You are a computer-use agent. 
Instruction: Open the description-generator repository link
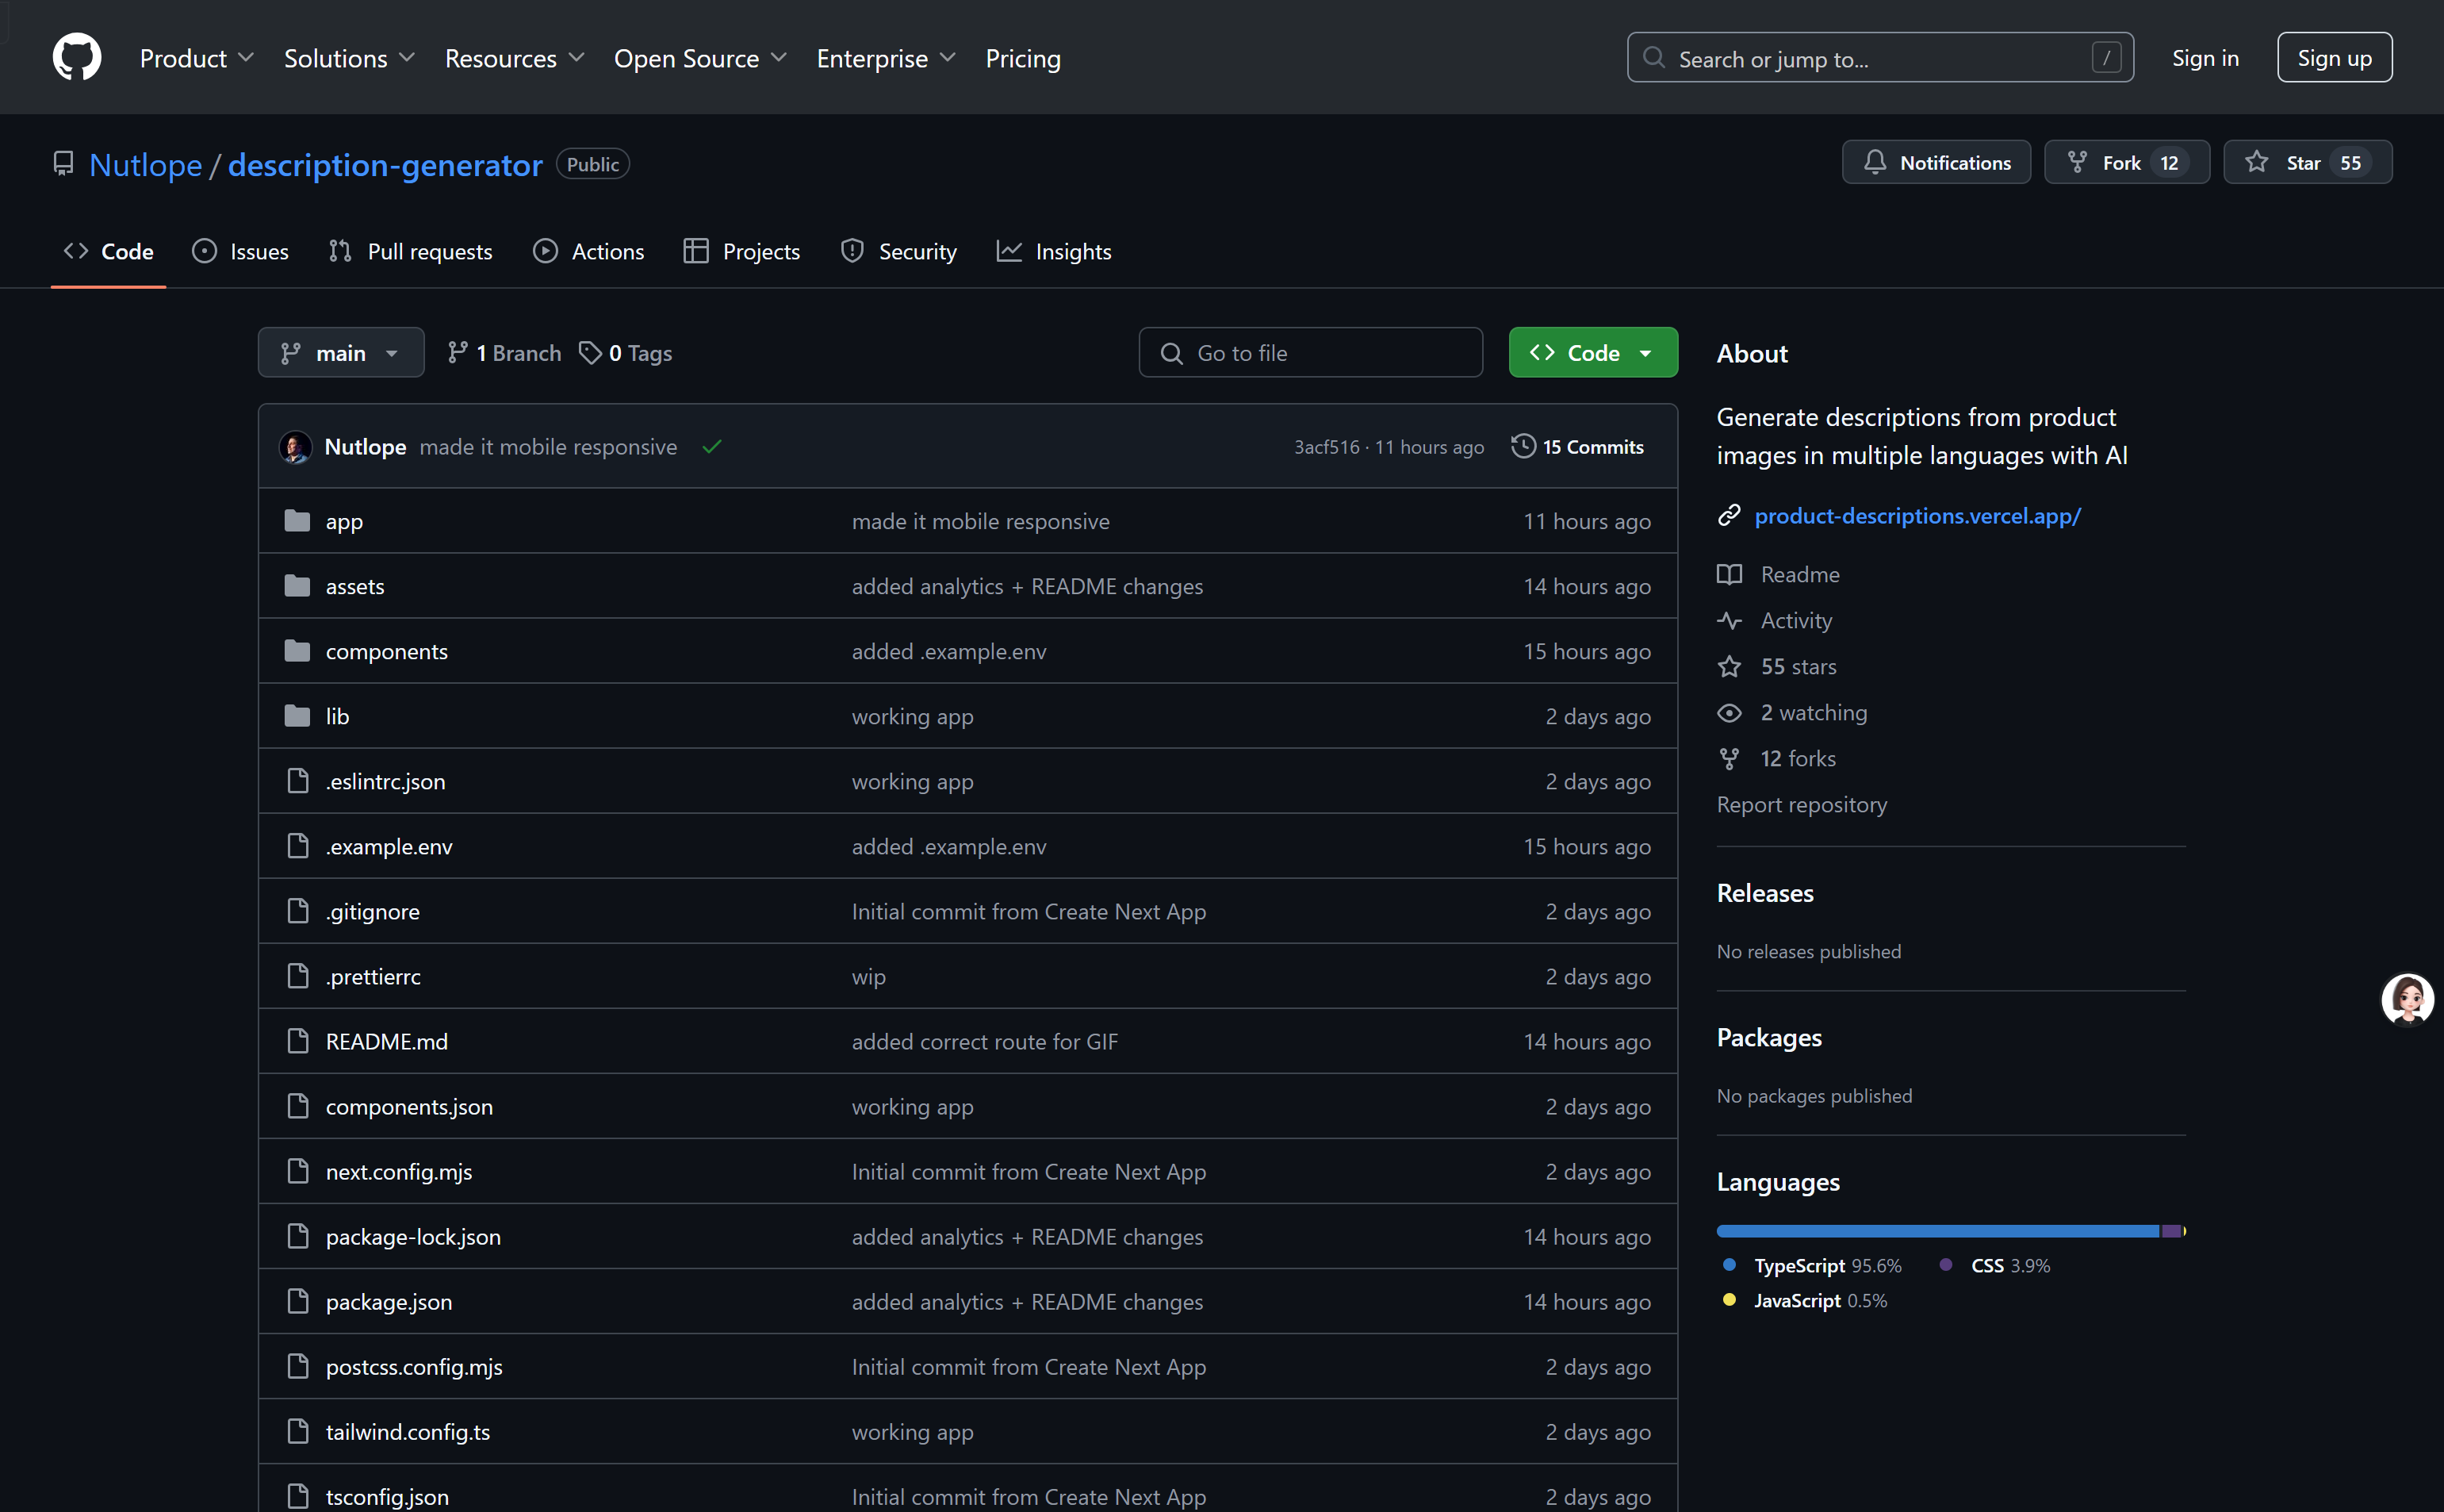point(385,164)
